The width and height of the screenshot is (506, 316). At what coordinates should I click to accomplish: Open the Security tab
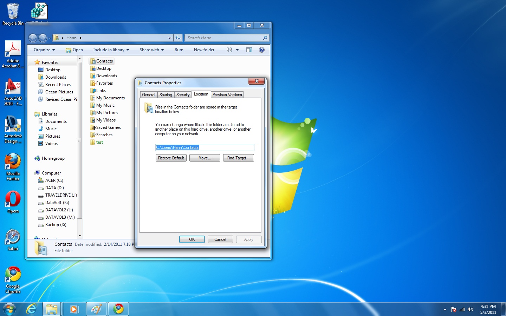pos(183,95)
